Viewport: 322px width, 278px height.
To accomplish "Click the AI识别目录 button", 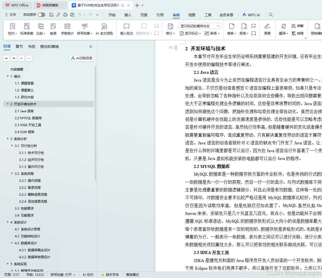I will point(81,58).
